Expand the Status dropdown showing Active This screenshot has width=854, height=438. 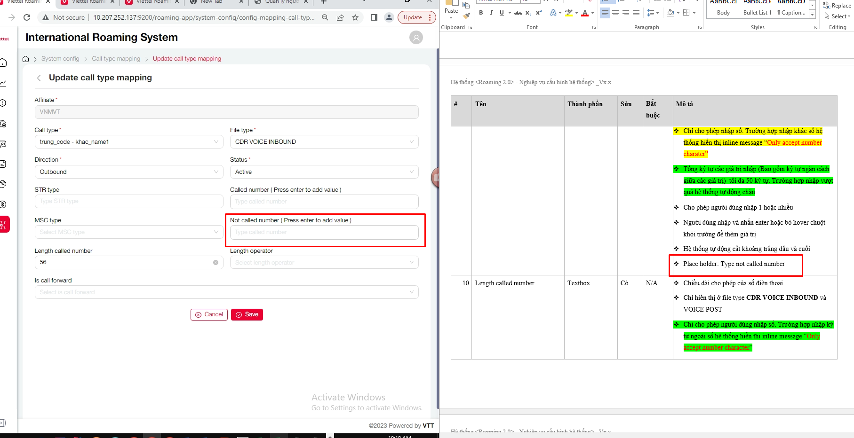pos(324,172)
